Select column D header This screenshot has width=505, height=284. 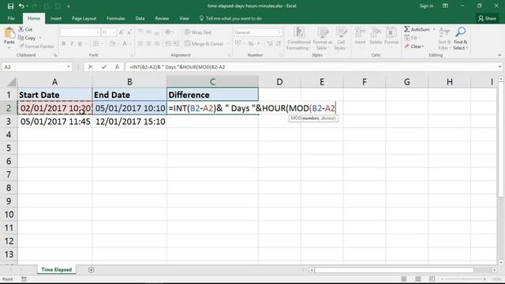279,82
